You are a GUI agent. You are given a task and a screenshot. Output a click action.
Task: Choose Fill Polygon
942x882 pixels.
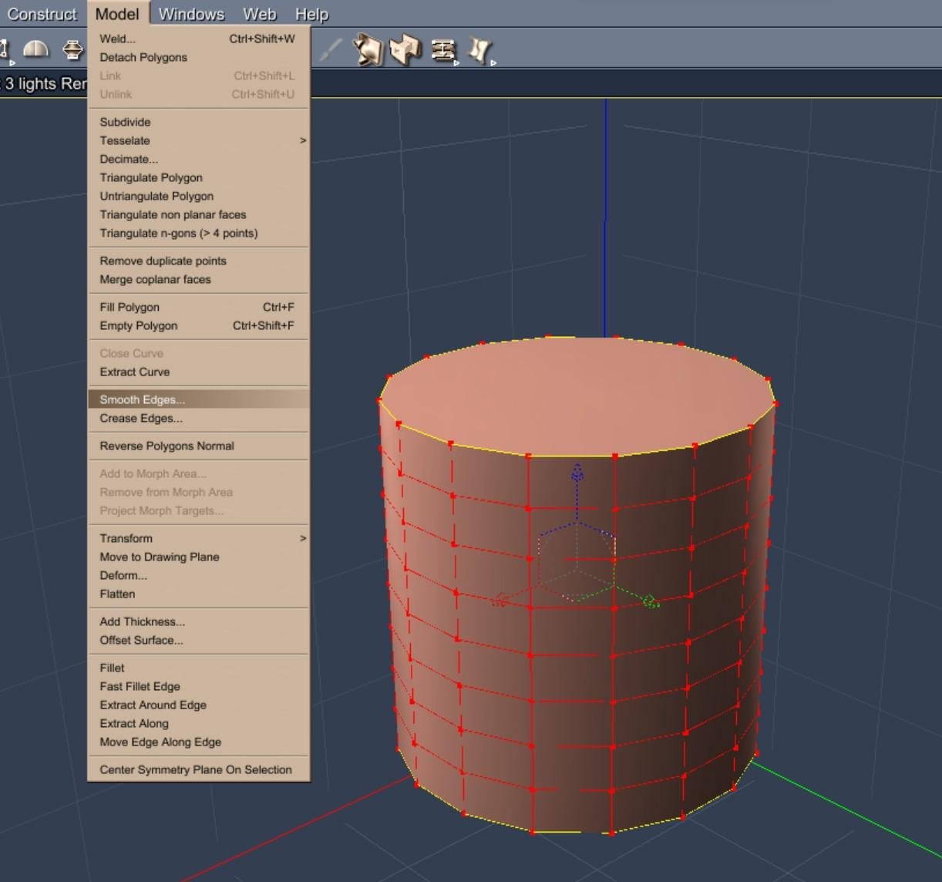pyautogui.click(x=199, y=307)
